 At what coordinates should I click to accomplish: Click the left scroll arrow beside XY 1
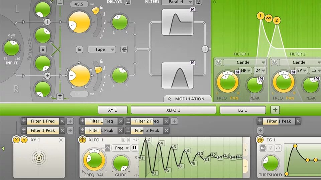3,148
